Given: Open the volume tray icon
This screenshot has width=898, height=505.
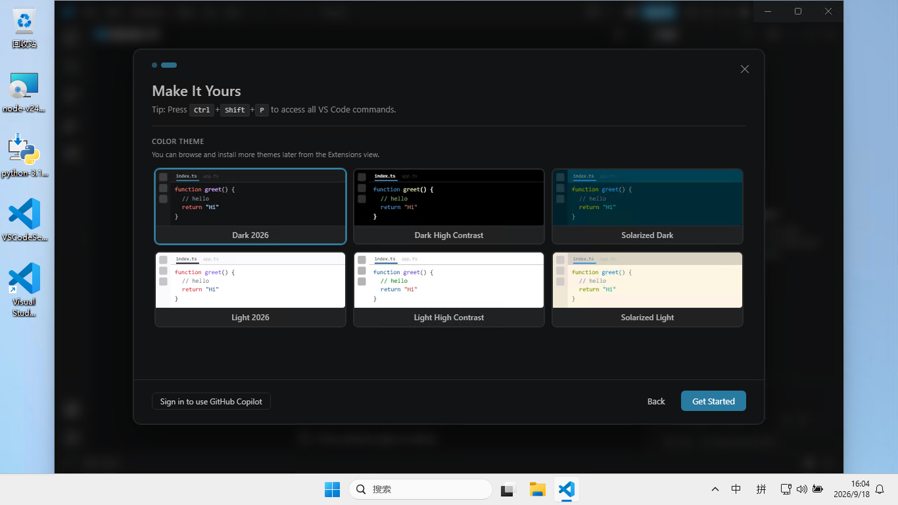Looking at the screenshot, I should click(x=801, y=489).
